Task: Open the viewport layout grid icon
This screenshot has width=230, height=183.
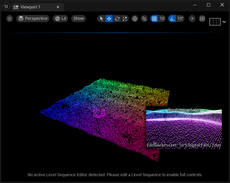Action: tap(202, 19)
